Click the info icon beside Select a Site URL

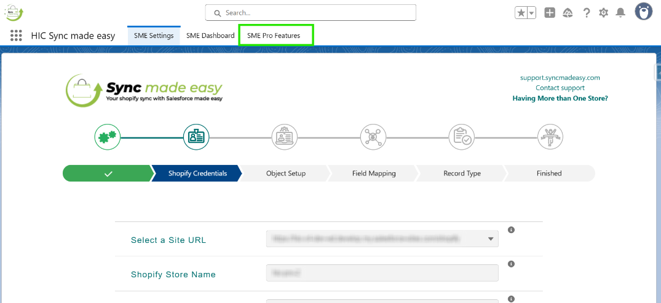(x=511, y=230)
